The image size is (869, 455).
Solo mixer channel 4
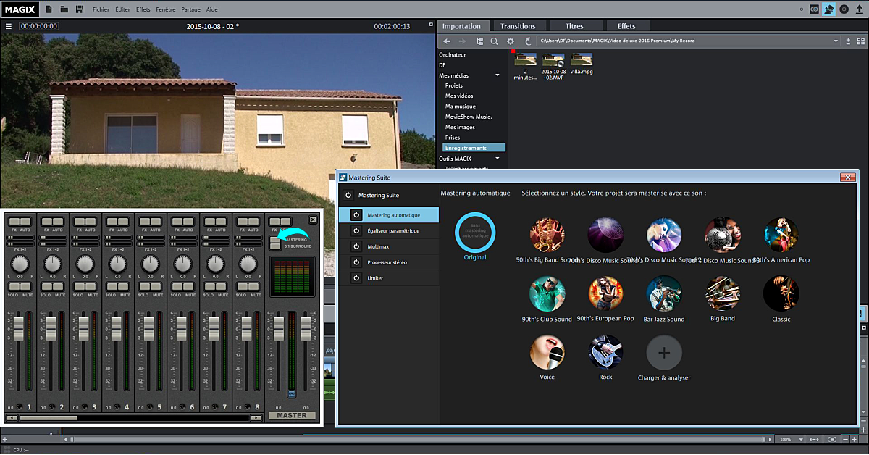[112, 287]
